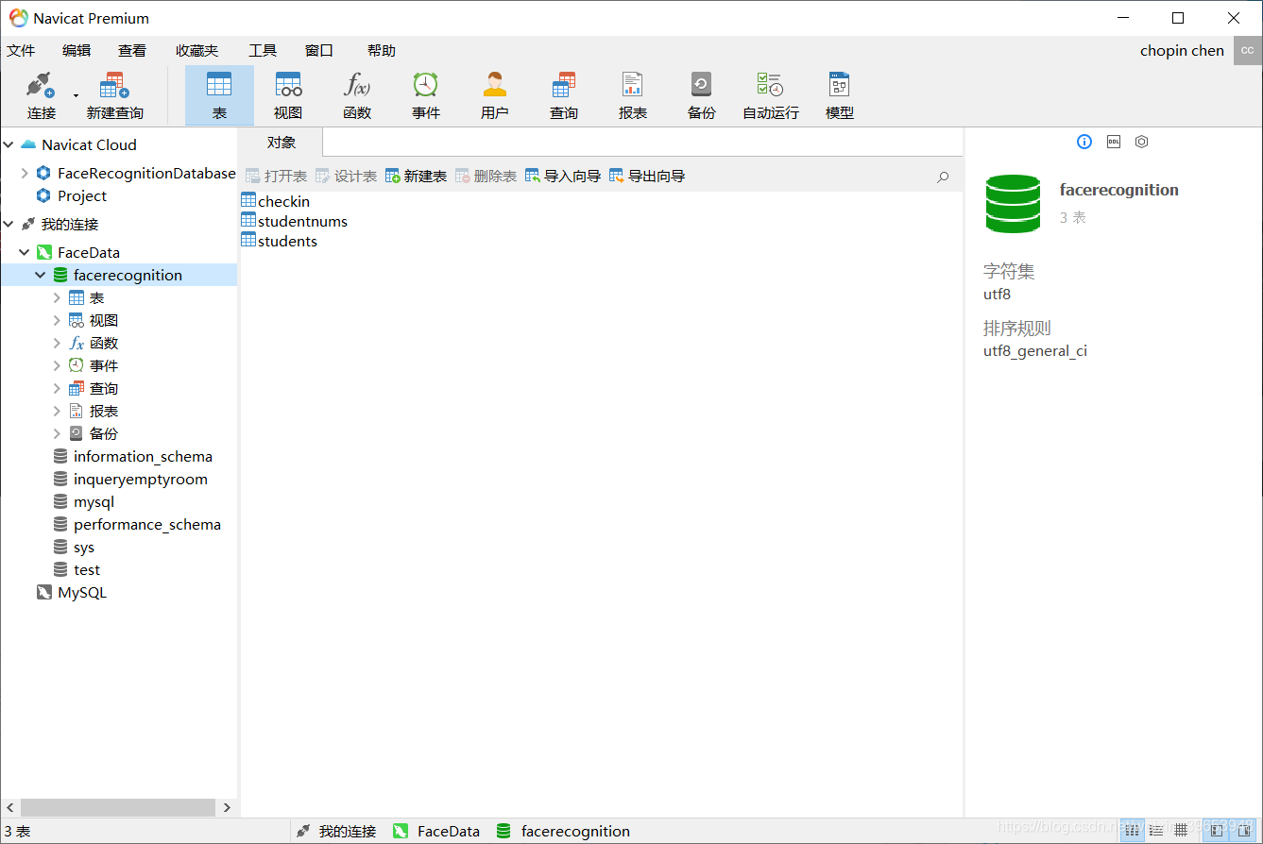
Task: Open the 导出向导 export wizard
Action: tap(647, 176)
